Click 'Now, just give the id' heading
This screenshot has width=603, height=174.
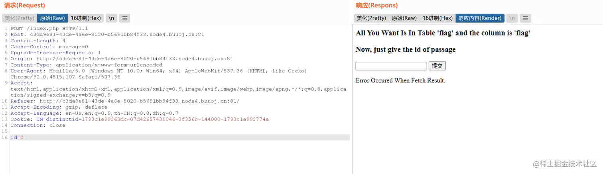click(x=406, y=50)
